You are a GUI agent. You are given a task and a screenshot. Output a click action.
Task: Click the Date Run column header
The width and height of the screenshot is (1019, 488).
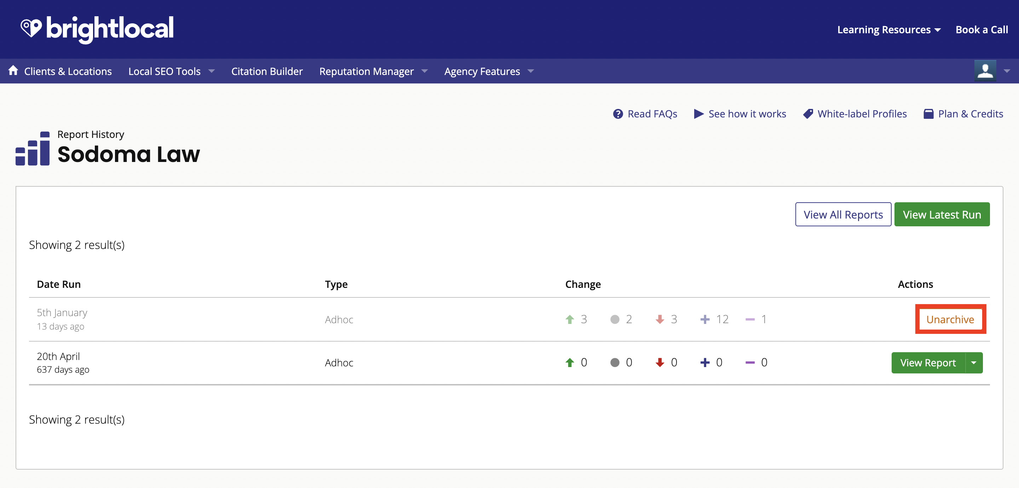tap(58, 284)
